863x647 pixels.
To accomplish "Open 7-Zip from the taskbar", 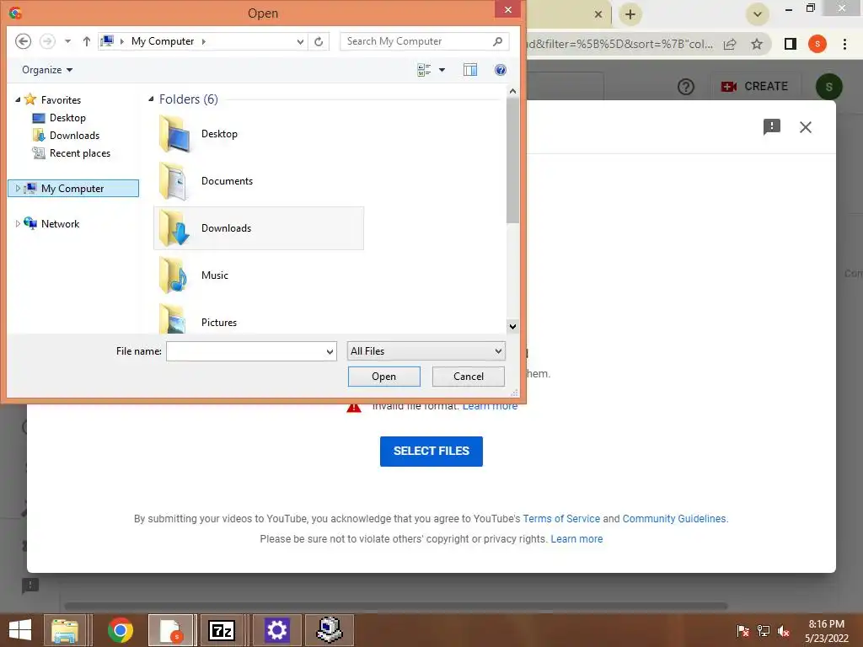I will [x=222, y=630].
